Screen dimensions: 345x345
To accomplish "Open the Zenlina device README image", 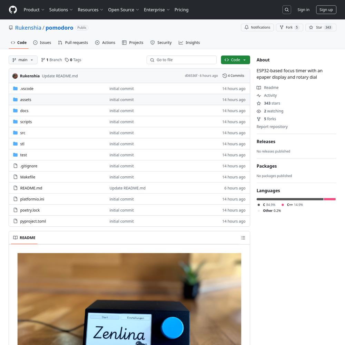I will [x=129, y=299].
